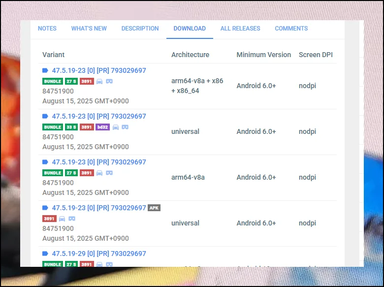Click the VR headset icon in the arm64-v8a only row
Screen dimensions: 384x287
109,173
